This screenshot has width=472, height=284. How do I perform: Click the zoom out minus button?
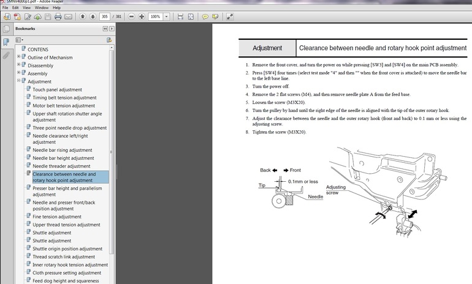coord(131,17)
